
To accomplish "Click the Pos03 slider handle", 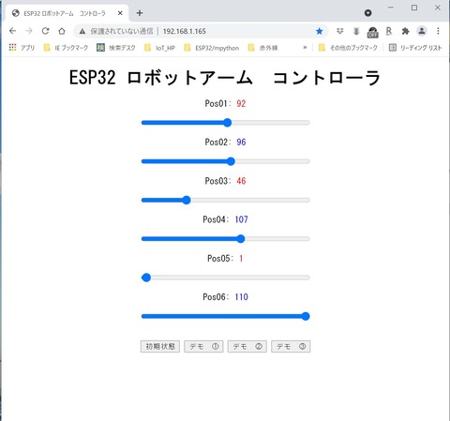I will (187, 200).
